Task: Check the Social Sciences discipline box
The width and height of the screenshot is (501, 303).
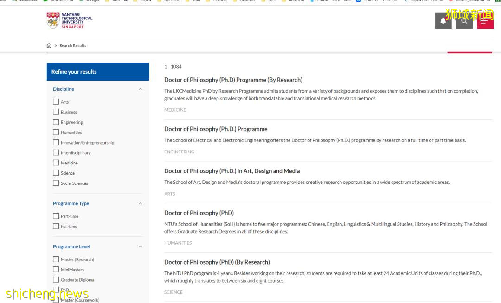Action: tap(56, 183)
